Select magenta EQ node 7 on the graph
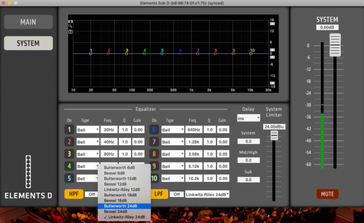This screenshot has width=364, height=223. (198, 53)
